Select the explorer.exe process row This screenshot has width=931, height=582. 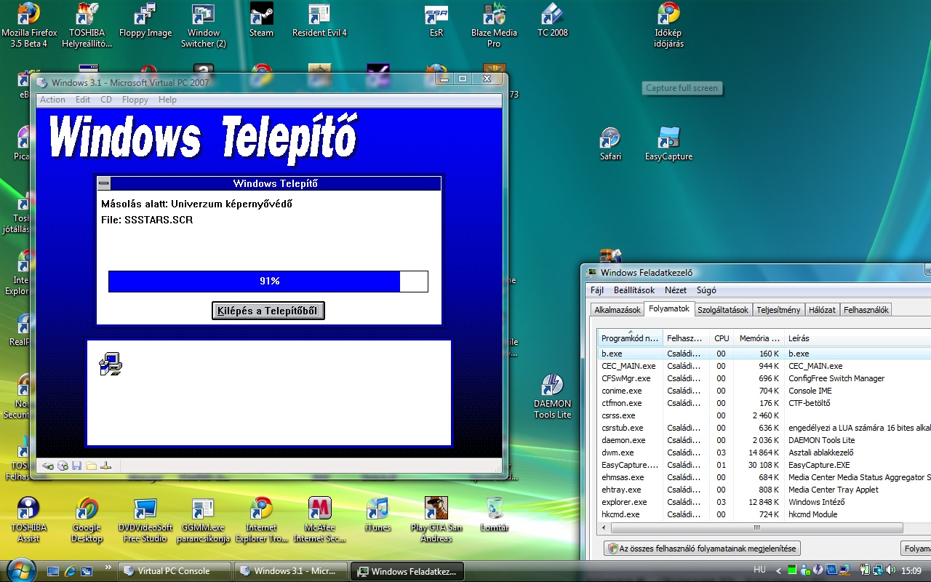point(764,502)
